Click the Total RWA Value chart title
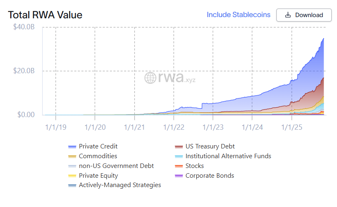Screen dimensions: 337x207 point(45,15)
